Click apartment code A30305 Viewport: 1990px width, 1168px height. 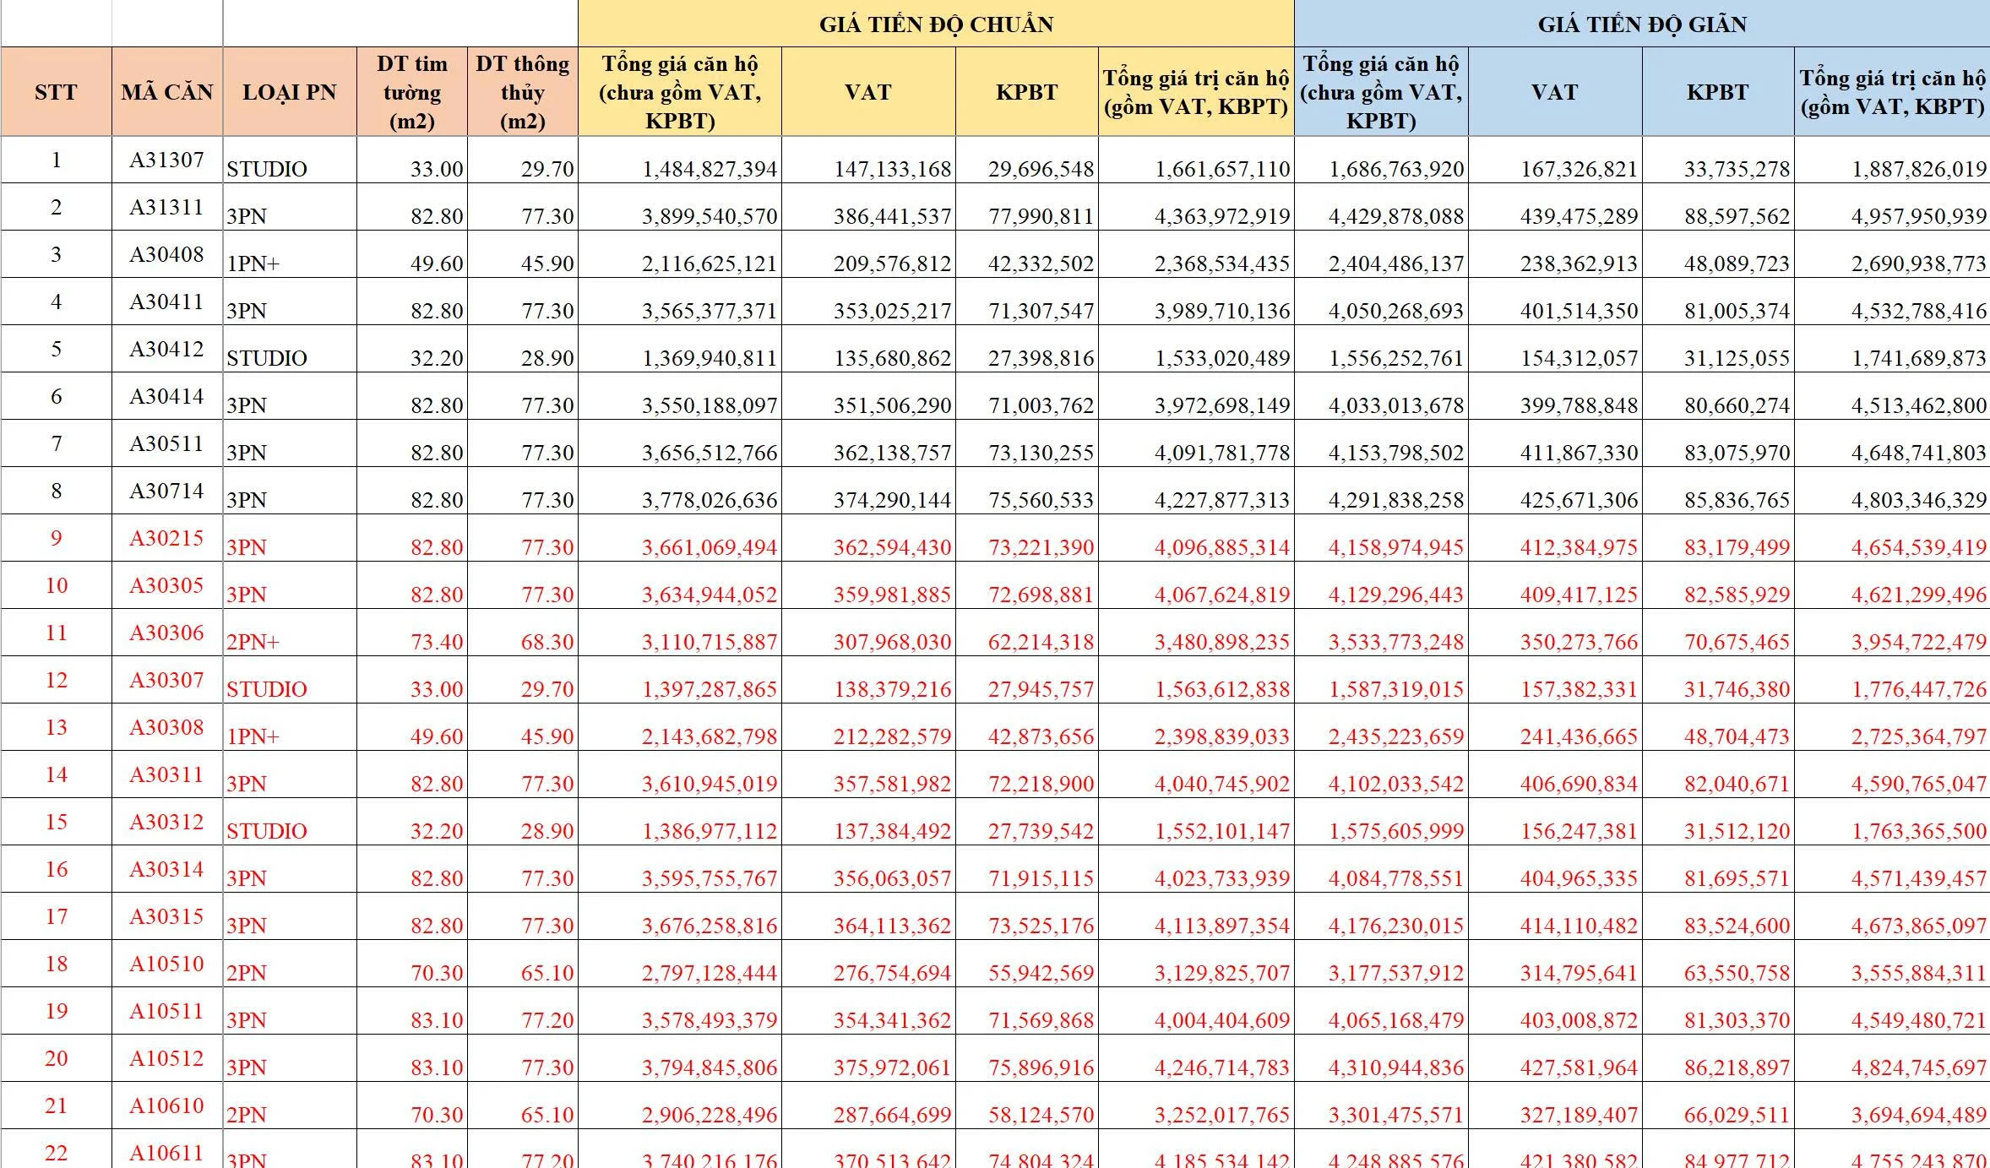167,585
